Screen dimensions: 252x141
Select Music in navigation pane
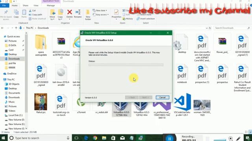pyautogui.click(x=11, y=102)
